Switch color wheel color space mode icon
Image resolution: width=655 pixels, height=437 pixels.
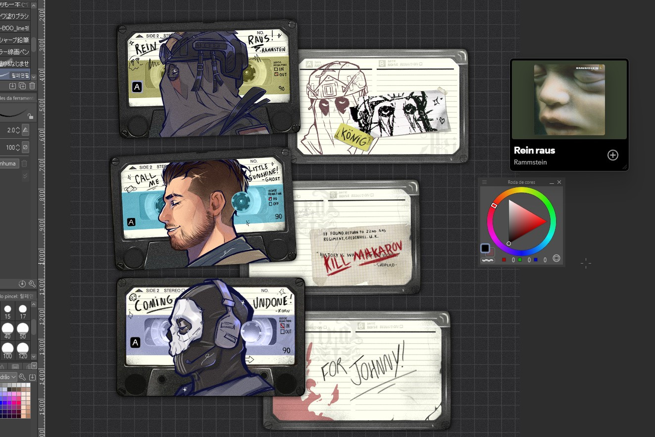click(556, 258)
